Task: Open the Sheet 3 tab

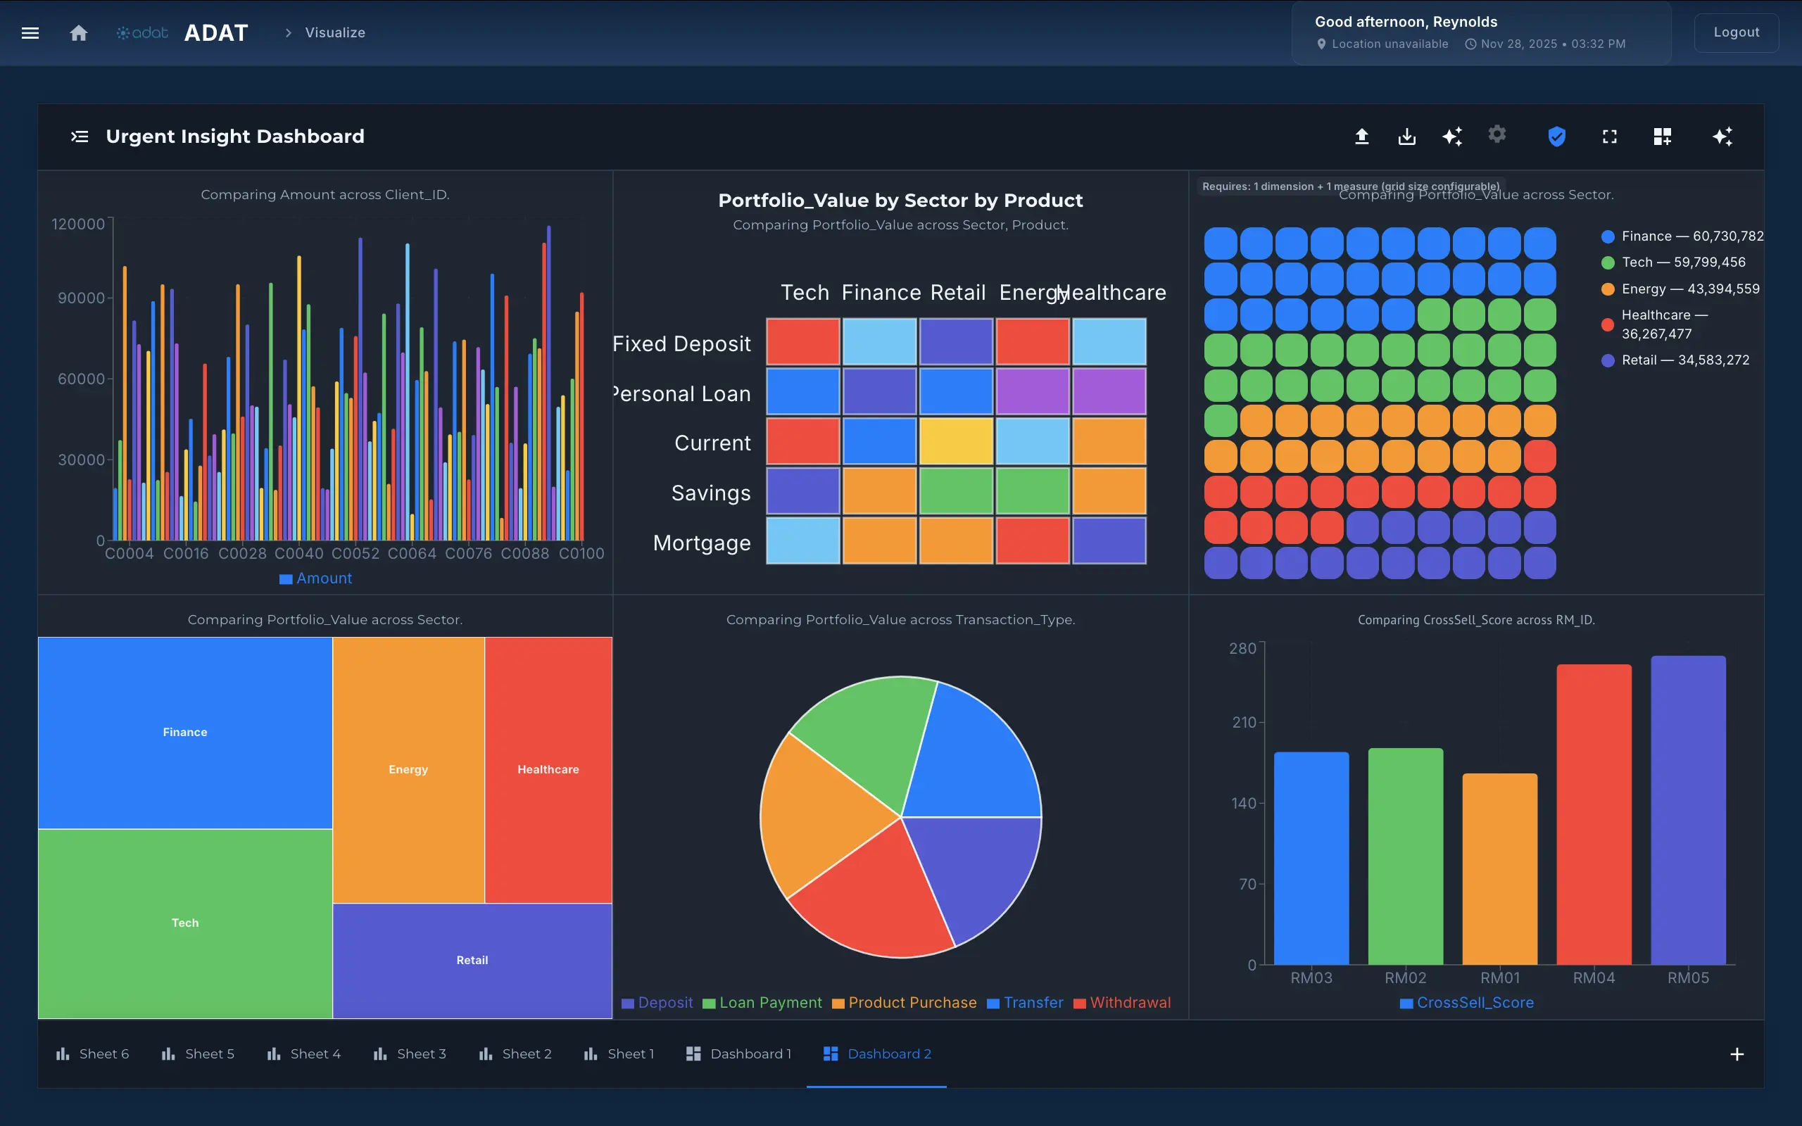Action: point(422,1053)
